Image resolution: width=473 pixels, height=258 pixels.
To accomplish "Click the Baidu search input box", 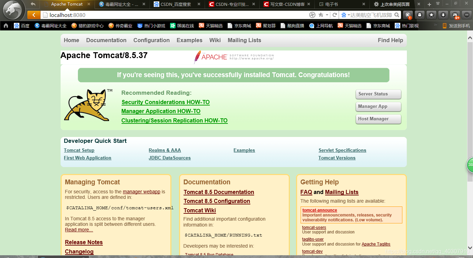I will [x=371, y=15].
